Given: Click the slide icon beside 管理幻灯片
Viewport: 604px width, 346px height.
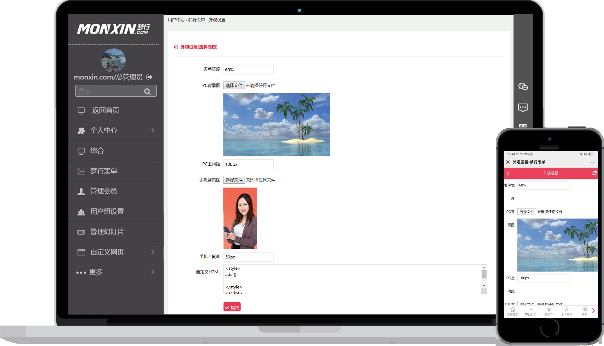Looking at the screenshot, I should tap(81, 232).
